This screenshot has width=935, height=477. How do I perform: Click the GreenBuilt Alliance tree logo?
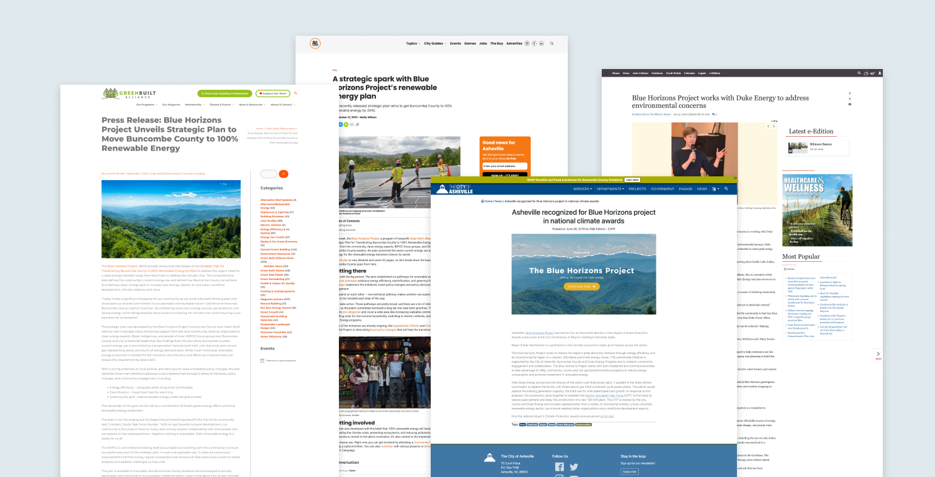(111, 94)
